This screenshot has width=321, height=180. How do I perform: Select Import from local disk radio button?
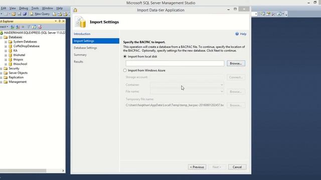pos(125,56)
